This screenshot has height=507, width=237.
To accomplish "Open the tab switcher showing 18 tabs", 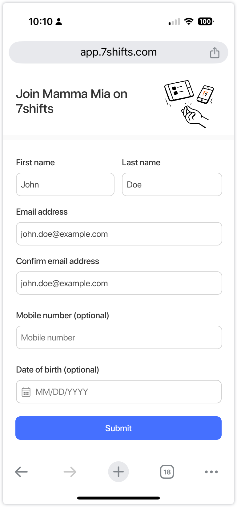I will 167,472.
